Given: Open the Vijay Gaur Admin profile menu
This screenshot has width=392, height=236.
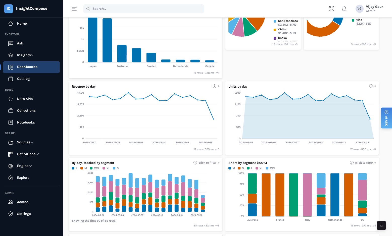Looking at the screenshot, I should pos(369,9).
